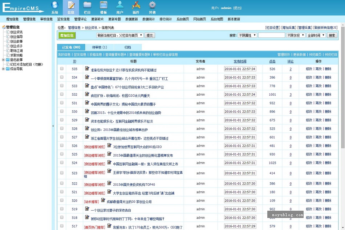The image size is (345, 230).
Task: Tick the checkbox for row 523
Action: click(62, 173)
